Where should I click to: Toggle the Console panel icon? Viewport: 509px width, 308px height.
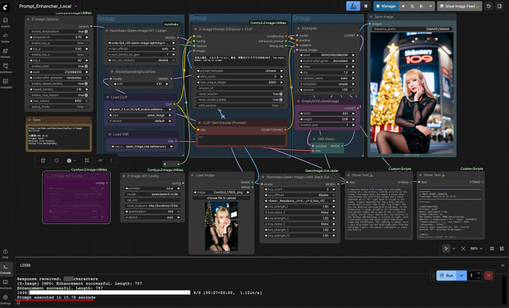(6, 269)
